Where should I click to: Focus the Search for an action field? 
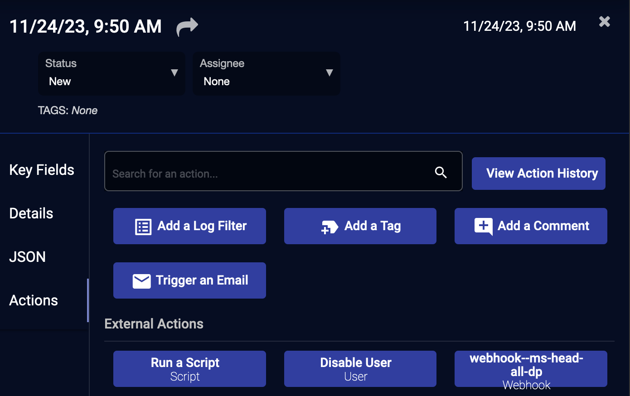click(x=267, y=174)
